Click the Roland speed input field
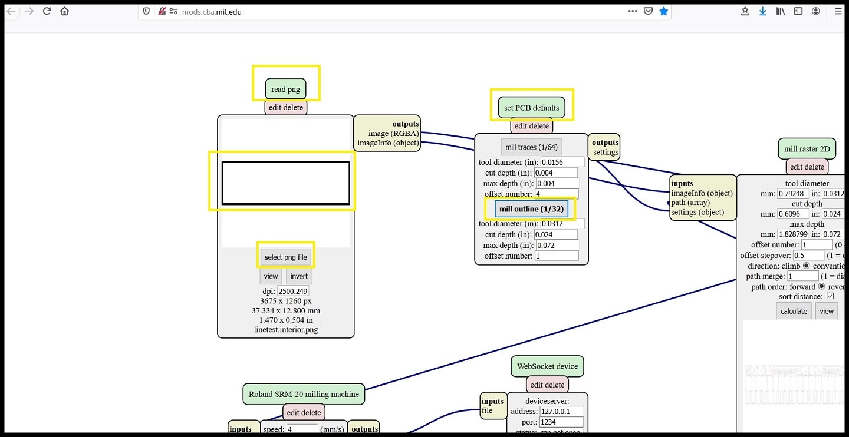This screenshot has width=849, height=437. 302,429
